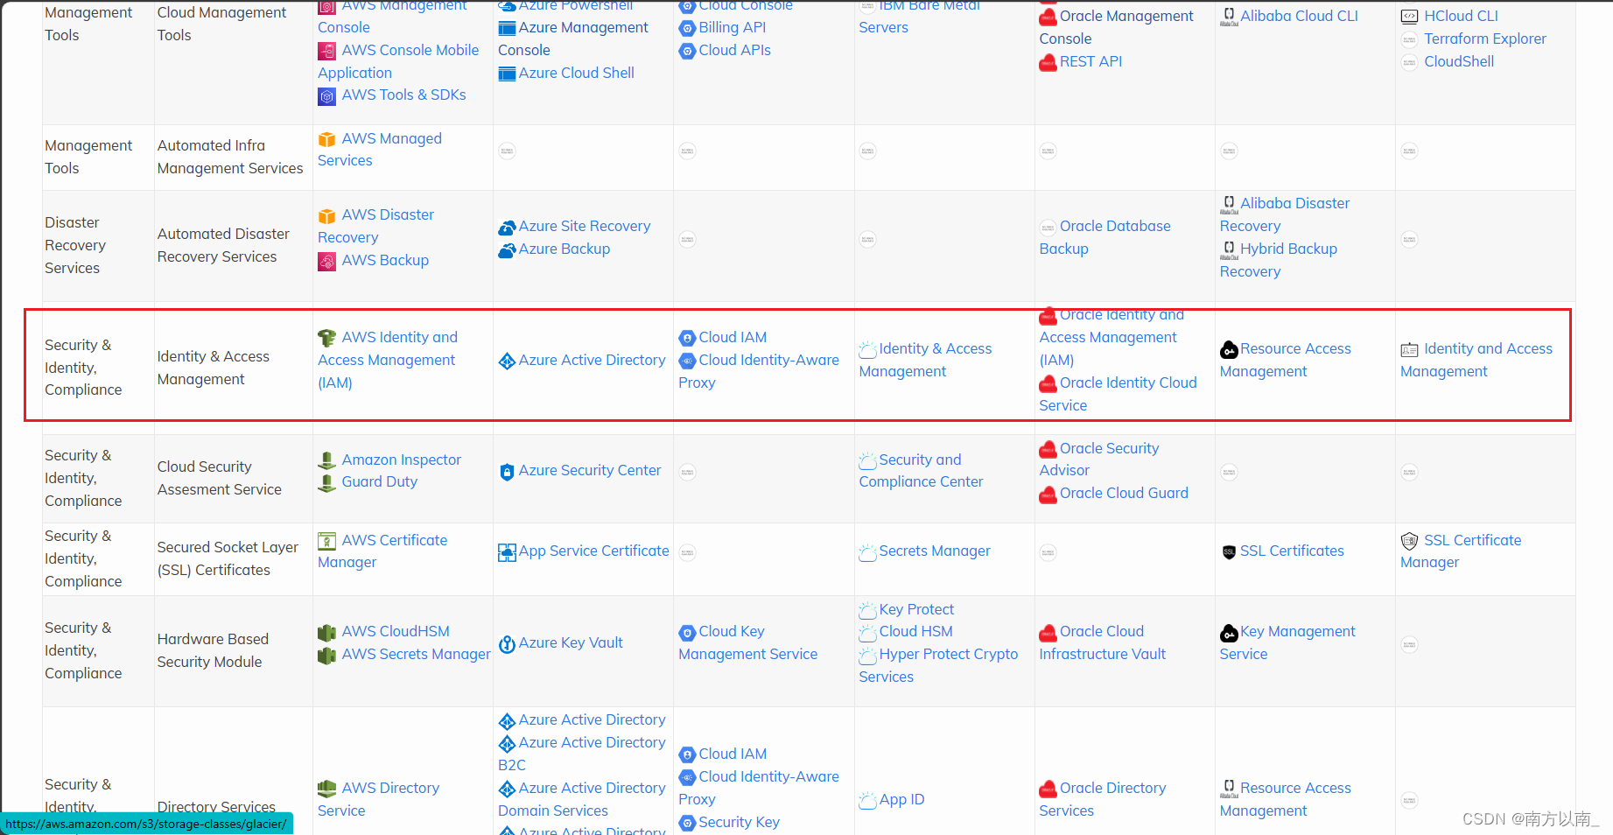1613x835 pixels.
Task: Open the CloudShell link
Action: click(x=1459, y=61)
